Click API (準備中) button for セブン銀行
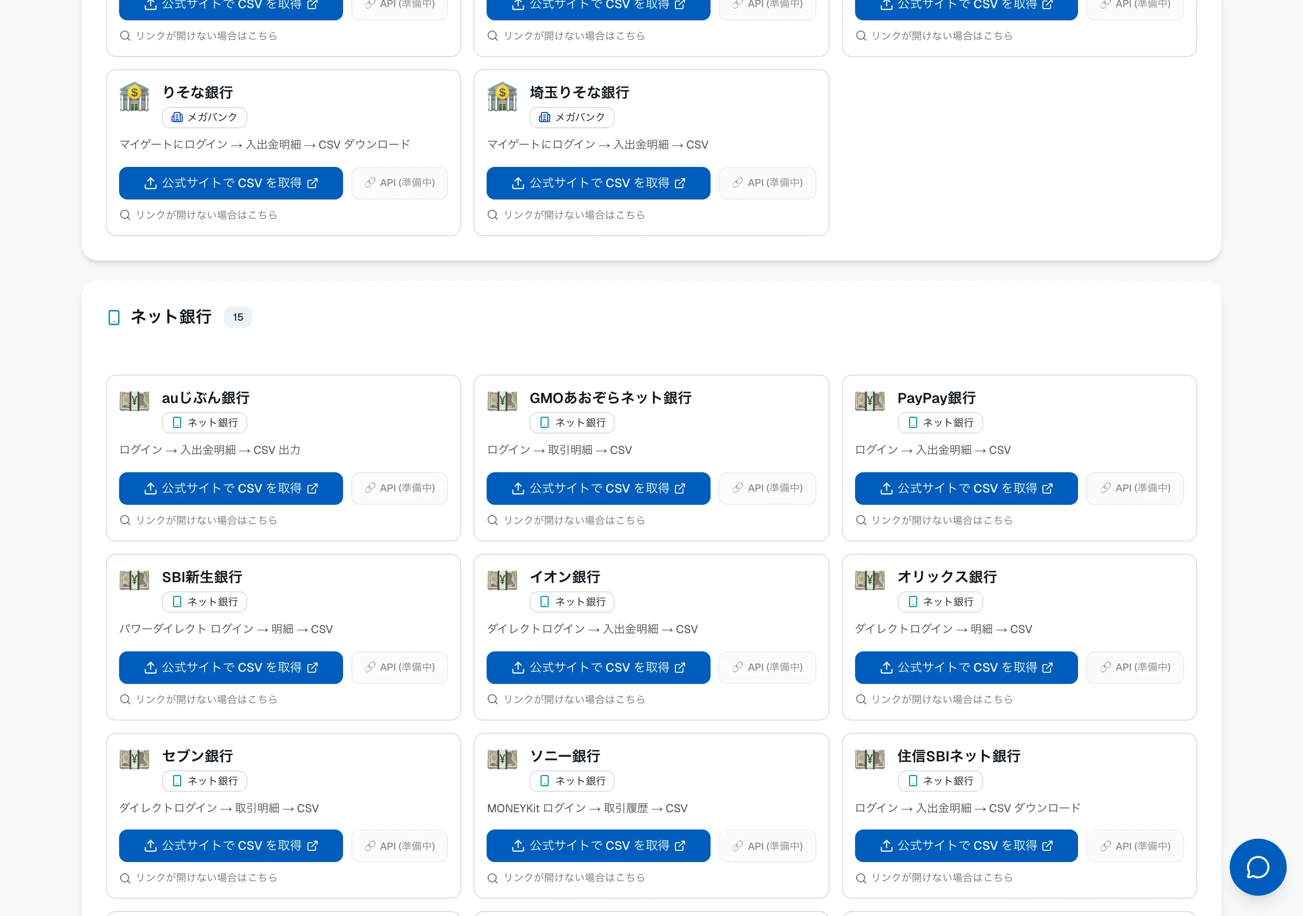The height and width of the screenshot is (916, 1303). [x=400, y=846]
